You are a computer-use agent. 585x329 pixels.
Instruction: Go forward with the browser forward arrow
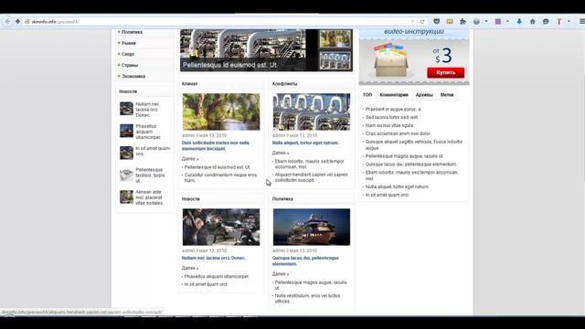pyautogui.click(x=17, y=22)
